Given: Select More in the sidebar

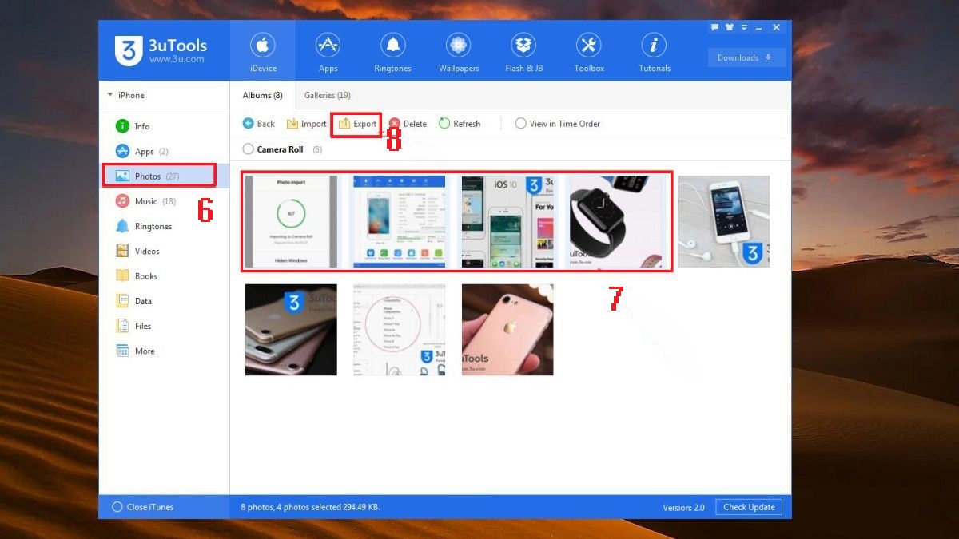Looking at the screenshot, I should pyautogui.click(x=165, y=351).
